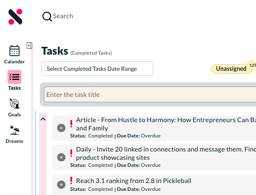This screenshot has width=256, height=195.
Task: Click the Dreams menu label
Action: click(x=14, y=141)
